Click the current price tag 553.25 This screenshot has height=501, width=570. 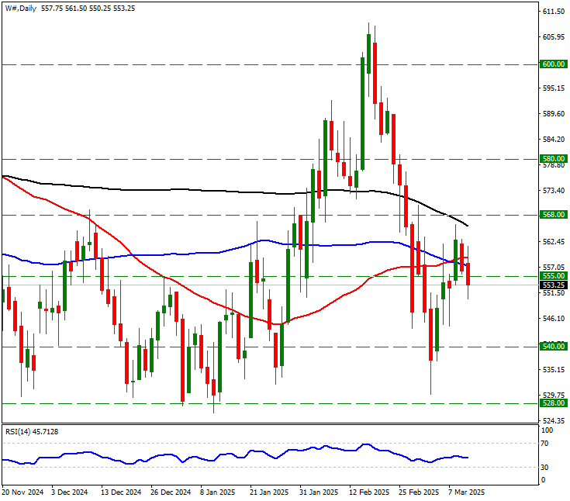click(x=553, y=285)
